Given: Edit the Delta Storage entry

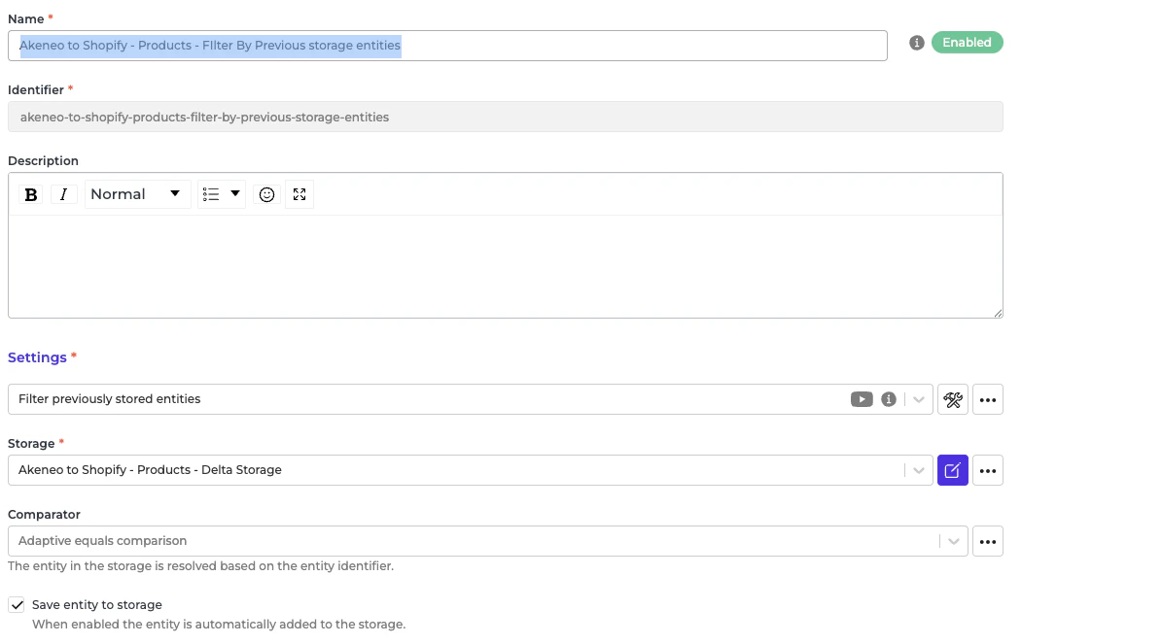Looking at the screenshot, I should pyautogui.click(x=952, y=471).
